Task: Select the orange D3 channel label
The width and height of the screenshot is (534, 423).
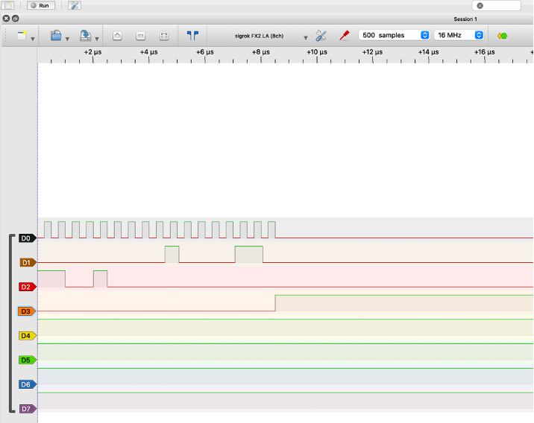Action: [26, 311]
